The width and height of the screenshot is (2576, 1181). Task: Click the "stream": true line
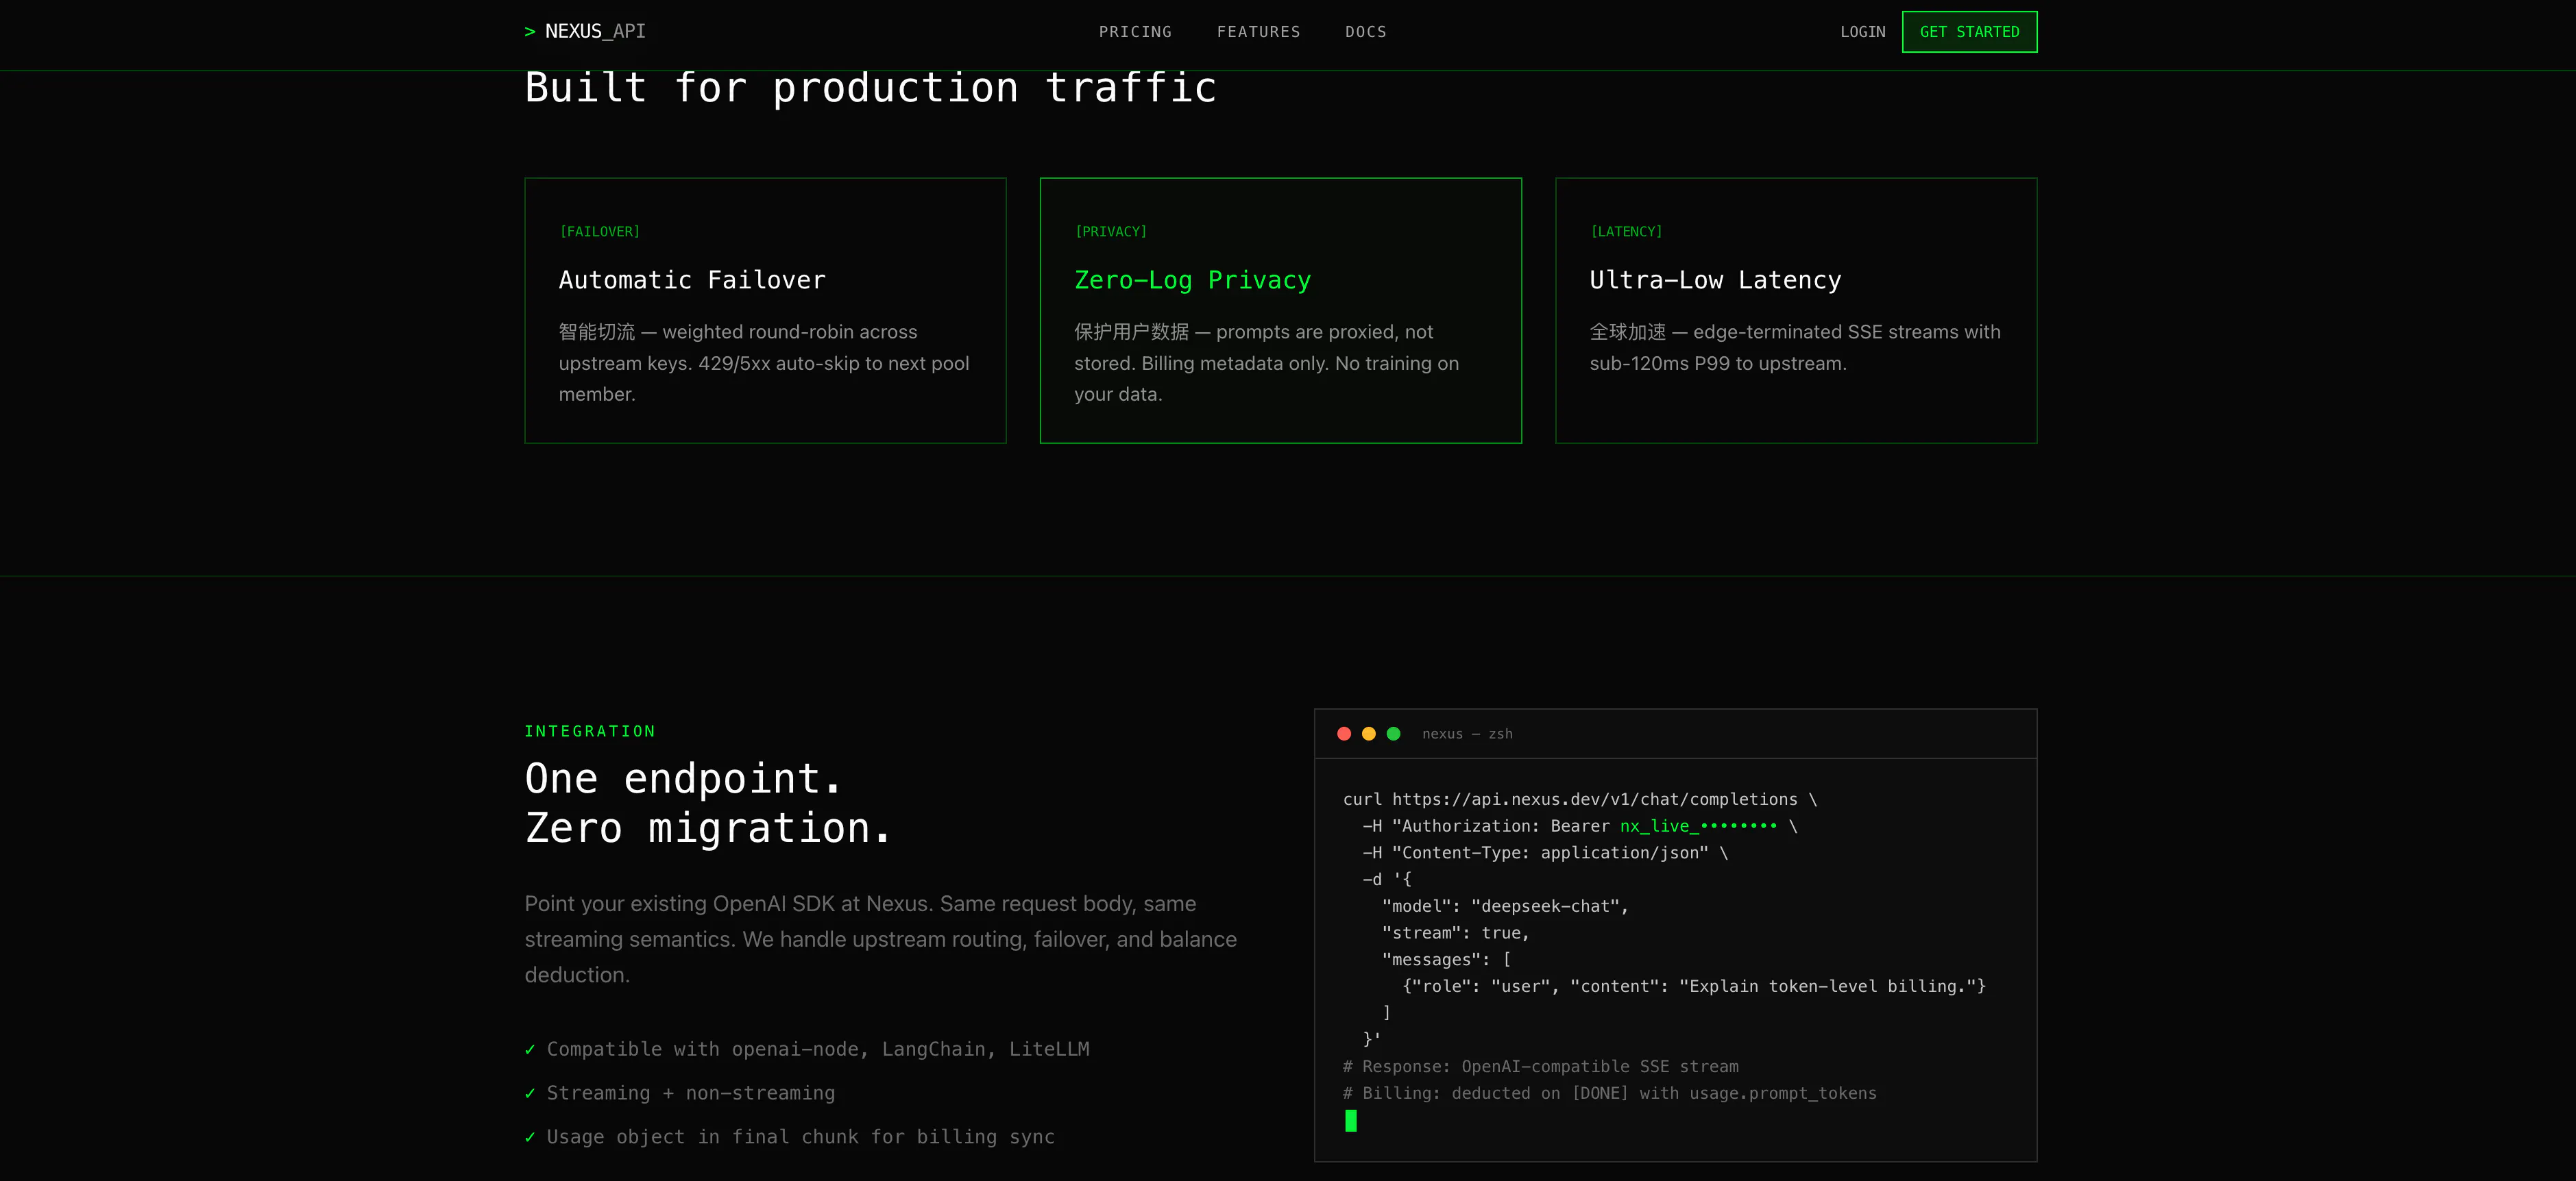(1455, 933)
